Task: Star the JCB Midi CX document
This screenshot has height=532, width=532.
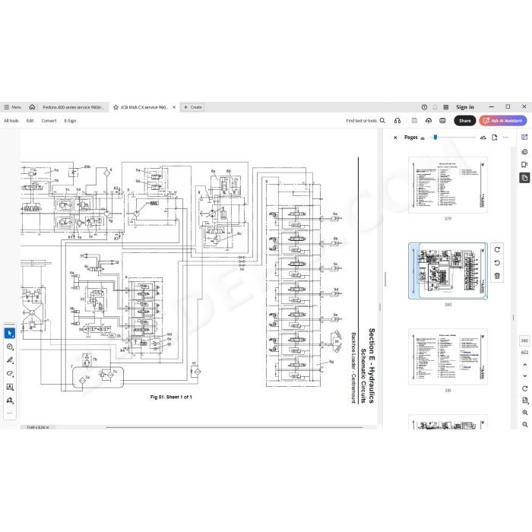Action: pos(116,107)
